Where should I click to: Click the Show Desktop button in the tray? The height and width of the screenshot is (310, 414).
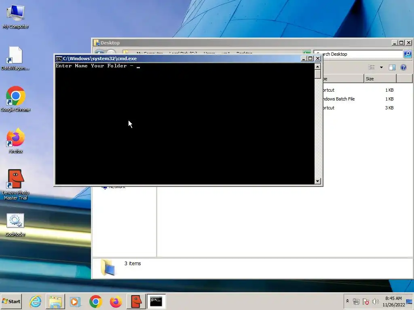click(x=410, y=301)
